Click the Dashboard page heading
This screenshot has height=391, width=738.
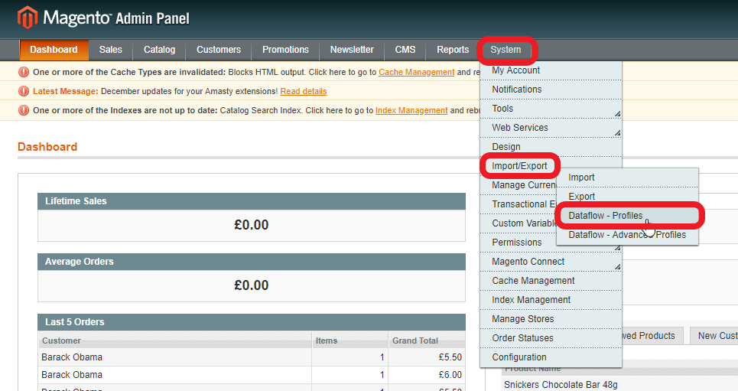tap(47, 147)
